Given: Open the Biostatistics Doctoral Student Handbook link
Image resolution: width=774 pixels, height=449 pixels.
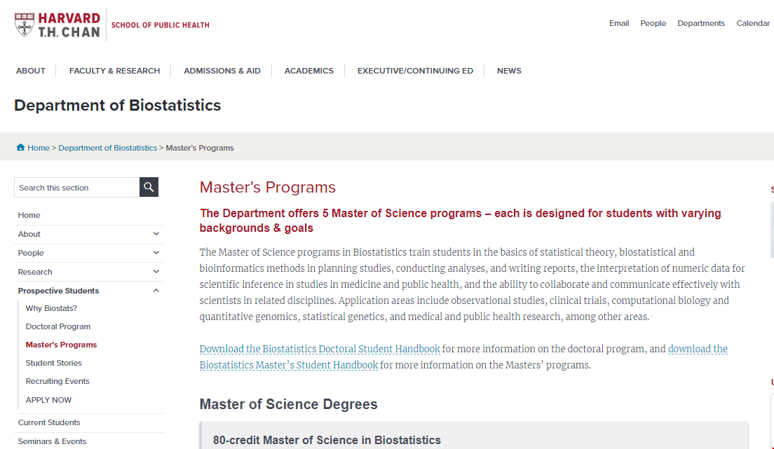Looking at the screenshot, I should point(320,348).
